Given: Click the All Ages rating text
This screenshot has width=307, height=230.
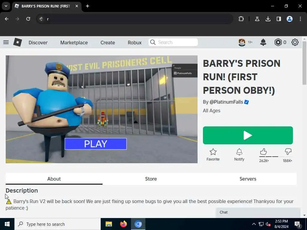Looking at the screenshot, I should tap(211, 111).
